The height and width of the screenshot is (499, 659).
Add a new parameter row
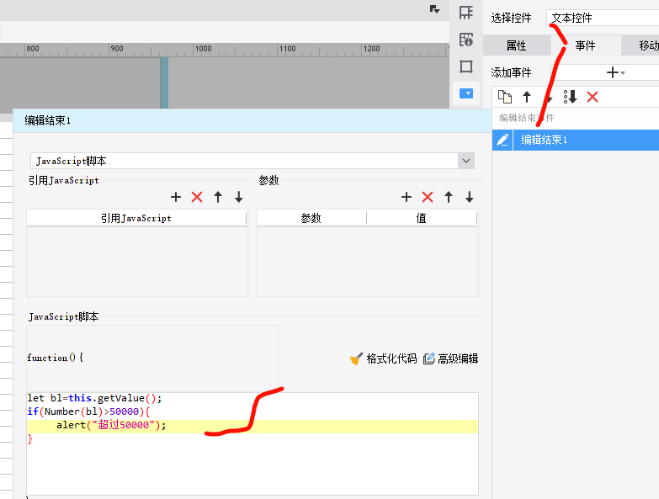pos(407,197)
